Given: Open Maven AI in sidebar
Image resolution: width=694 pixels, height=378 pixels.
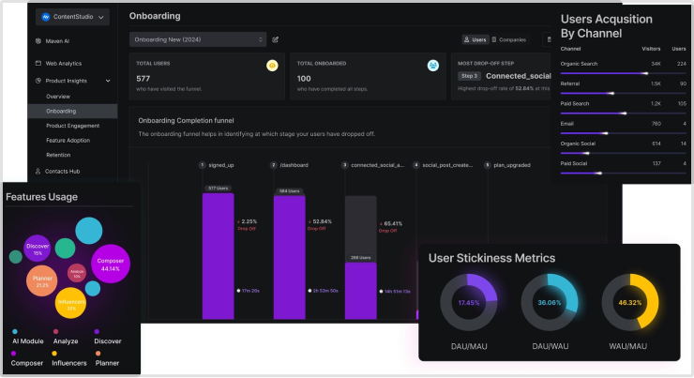Looking at the screenshot, I should click(57, 41).
